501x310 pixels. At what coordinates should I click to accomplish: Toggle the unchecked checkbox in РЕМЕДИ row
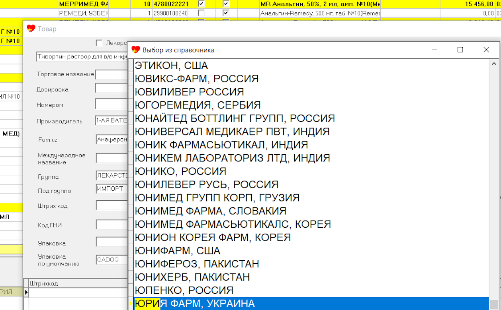point(202,13)
